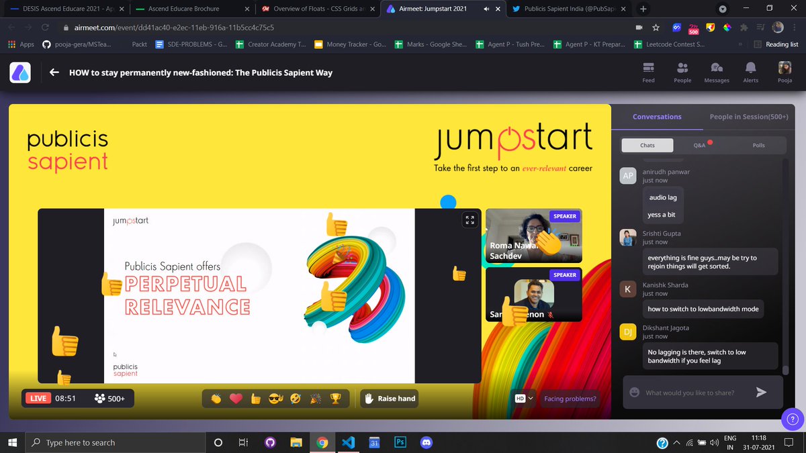Click the send message arrow
806x453 pixels.
[761, 393]
